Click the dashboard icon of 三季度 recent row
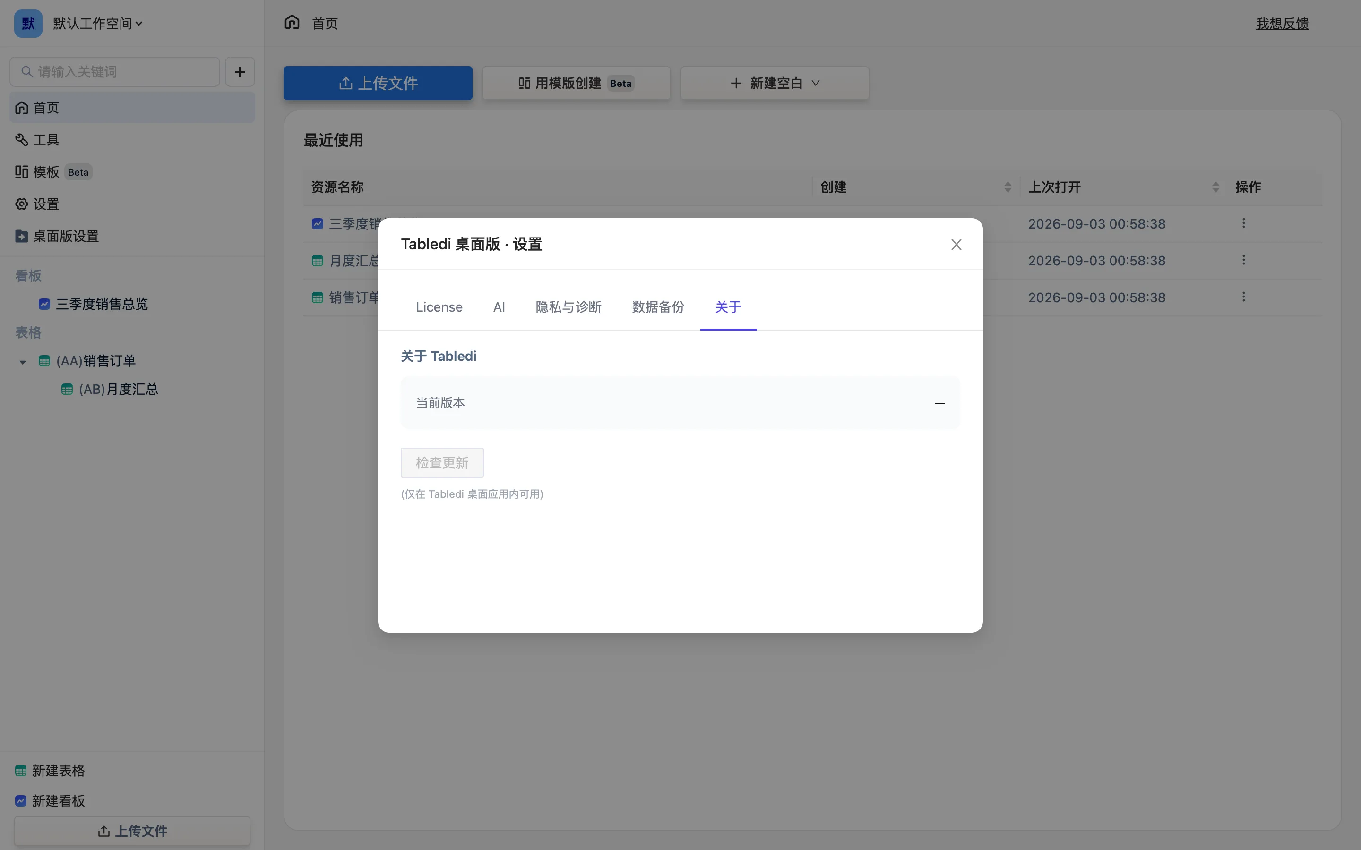This screenshot has height=850, width=1361. [x=317, y=224]
